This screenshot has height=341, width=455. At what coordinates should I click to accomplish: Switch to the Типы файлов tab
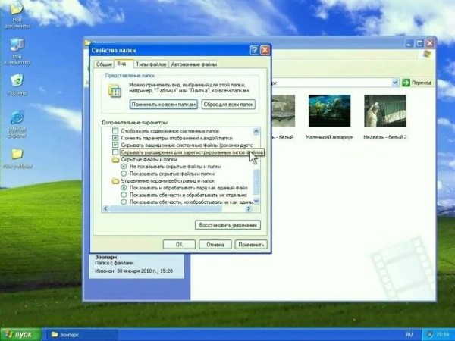click(152, 65)
